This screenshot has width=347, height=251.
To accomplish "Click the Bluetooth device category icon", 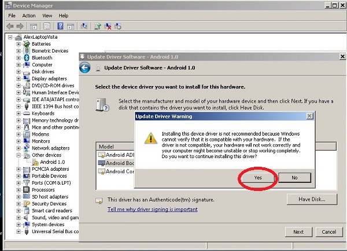I will pyautogui.click(x=27, y=58).
